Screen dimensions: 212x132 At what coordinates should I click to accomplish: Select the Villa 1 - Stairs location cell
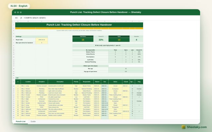[x=28, y=112]
